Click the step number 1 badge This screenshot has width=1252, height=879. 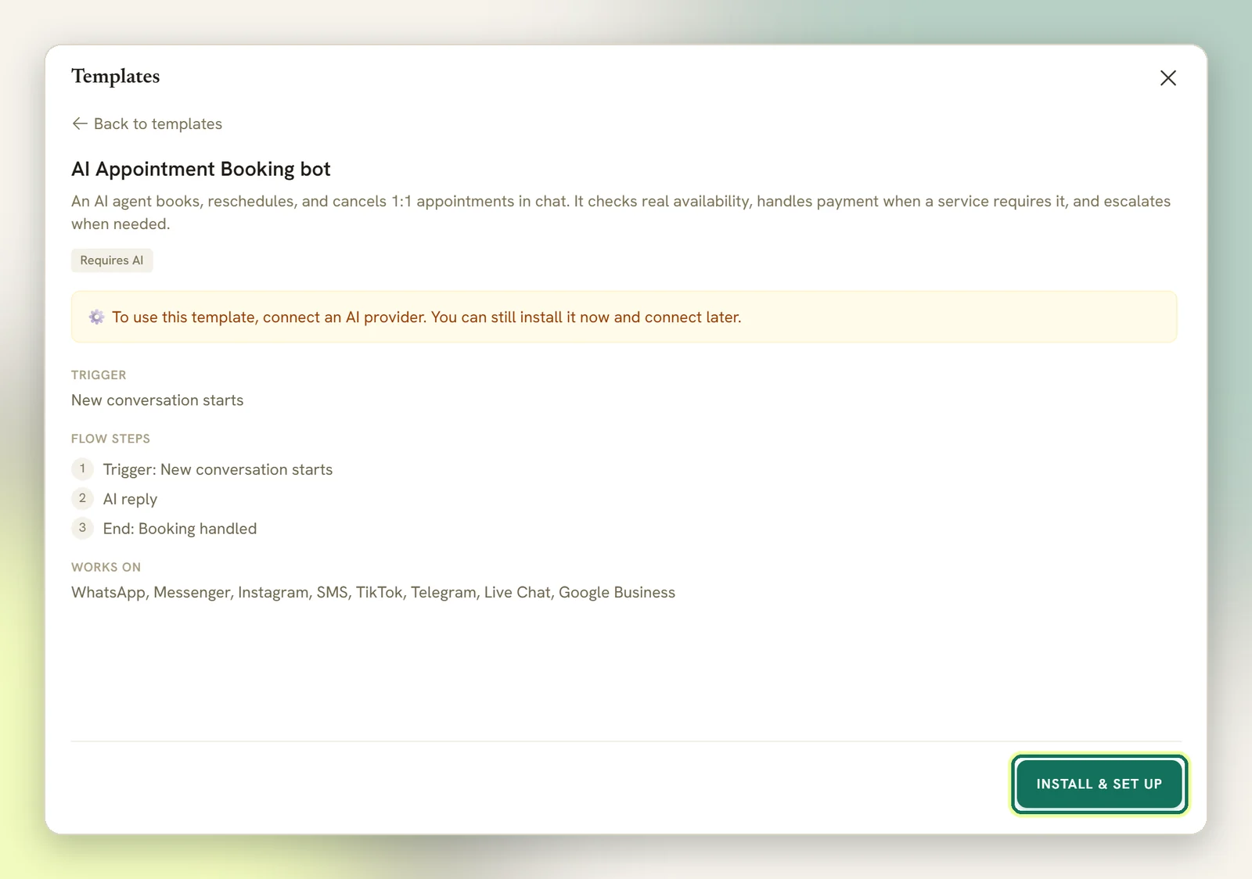click(x=82, y=468)
